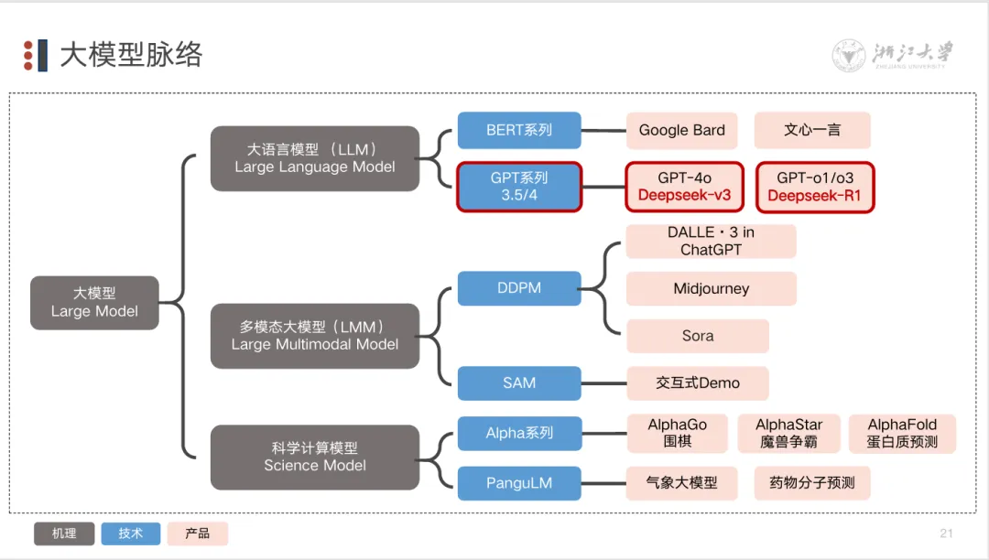Select the 多模态大模型 LMM node
This screenshot has height=560, width=989.
point(314,336)
